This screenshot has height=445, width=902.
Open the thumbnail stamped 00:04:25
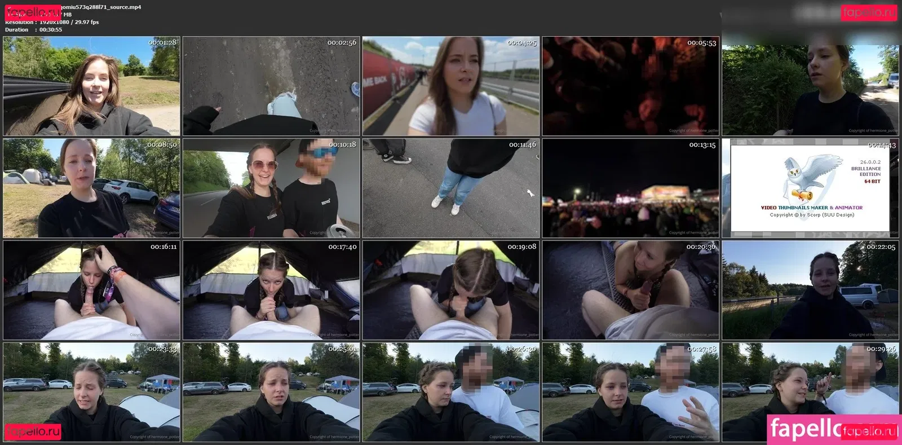click(x=451, y=86)
